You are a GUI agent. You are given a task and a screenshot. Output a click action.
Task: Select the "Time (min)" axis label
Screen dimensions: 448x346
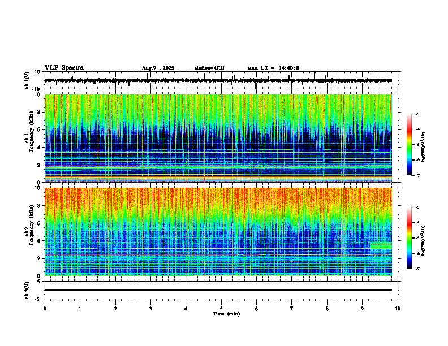click(x=226, y=314)
